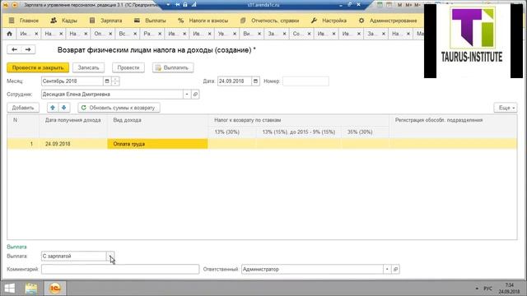Screen dimensions: 527x296
Task: Open the Администрирование section
Action: (x=388, y=21)
